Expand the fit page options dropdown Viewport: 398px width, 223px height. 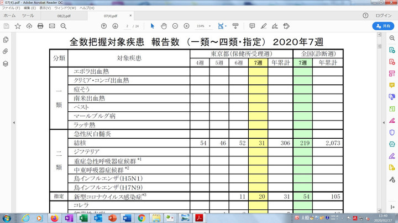click(x=225, y=26)
